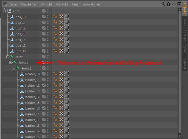Click holder_L0 phong tag icon

[55, 74]
